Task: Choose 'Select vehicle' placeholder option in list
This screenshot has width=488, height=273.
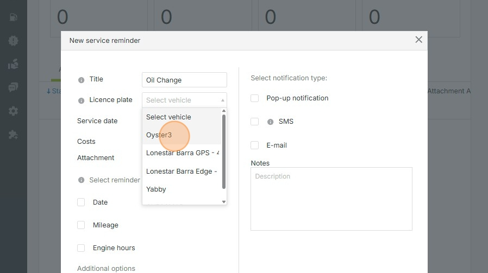Action: point(182,117)
